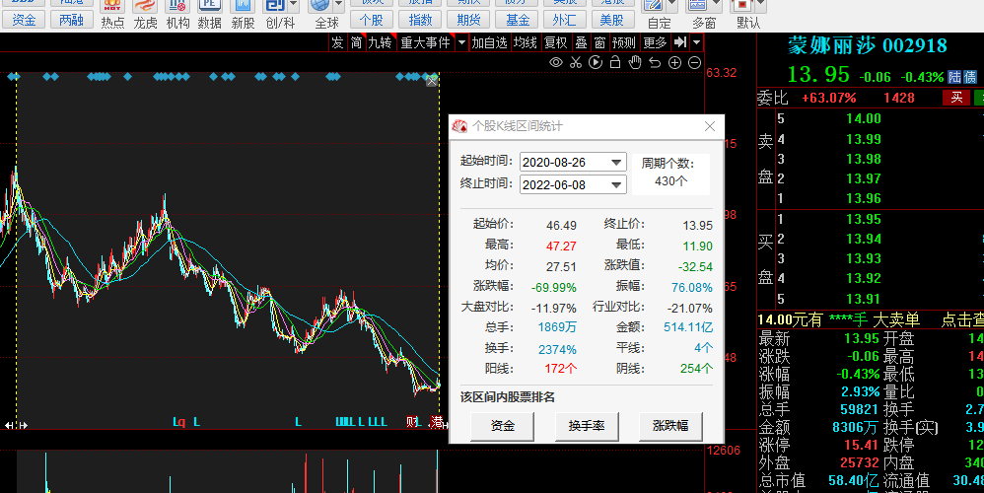Expand the 重大事件 dropdown arrow

pyautogui.click(x=461, y=42)
